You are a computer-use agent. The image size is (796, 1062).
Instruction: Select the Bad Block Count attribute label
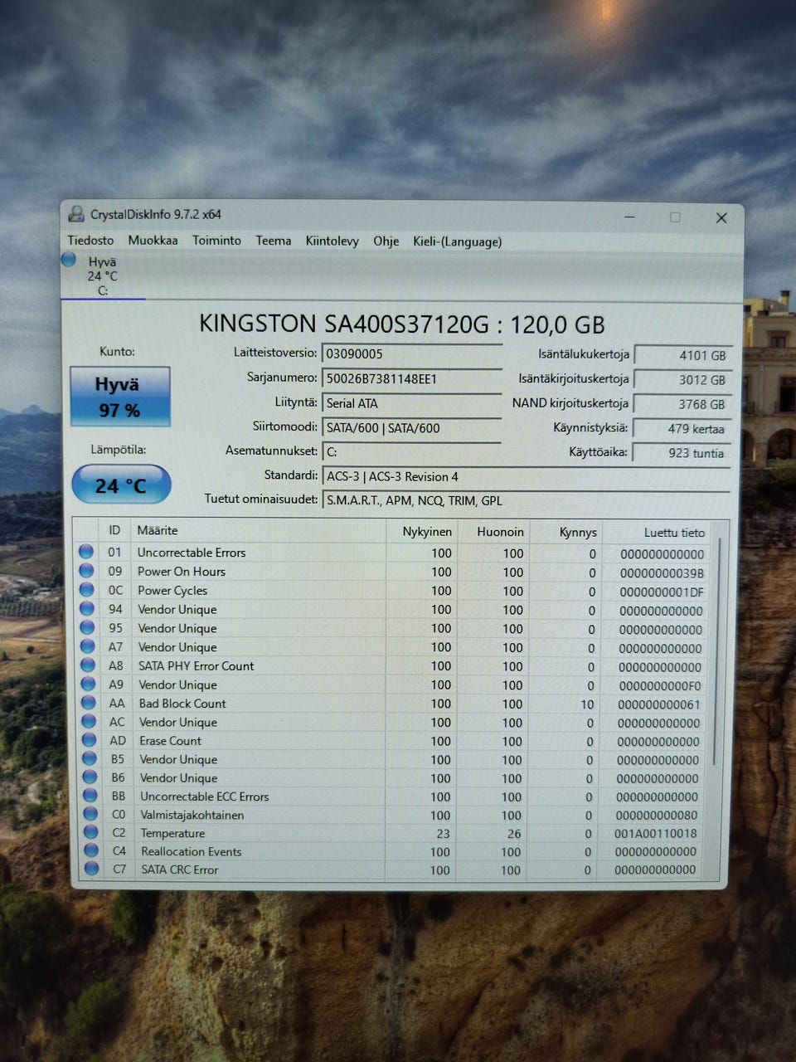tap(182, 704)
